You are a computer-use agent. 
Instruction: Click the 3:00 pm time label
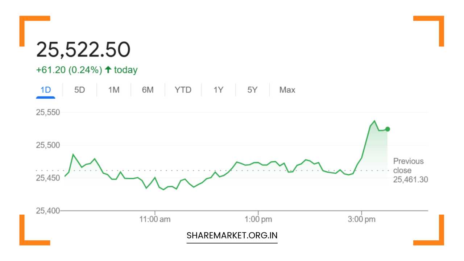click(x=362, y=219)
